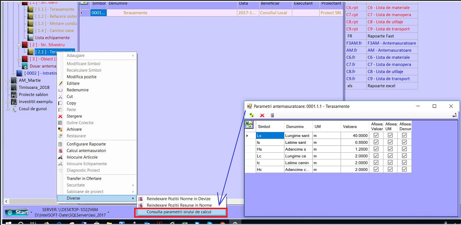Viewport: 461px width, 225px height.
Task: Toggle Afiseaza UM checkbox for Hc row
Action: pos(390,169)
